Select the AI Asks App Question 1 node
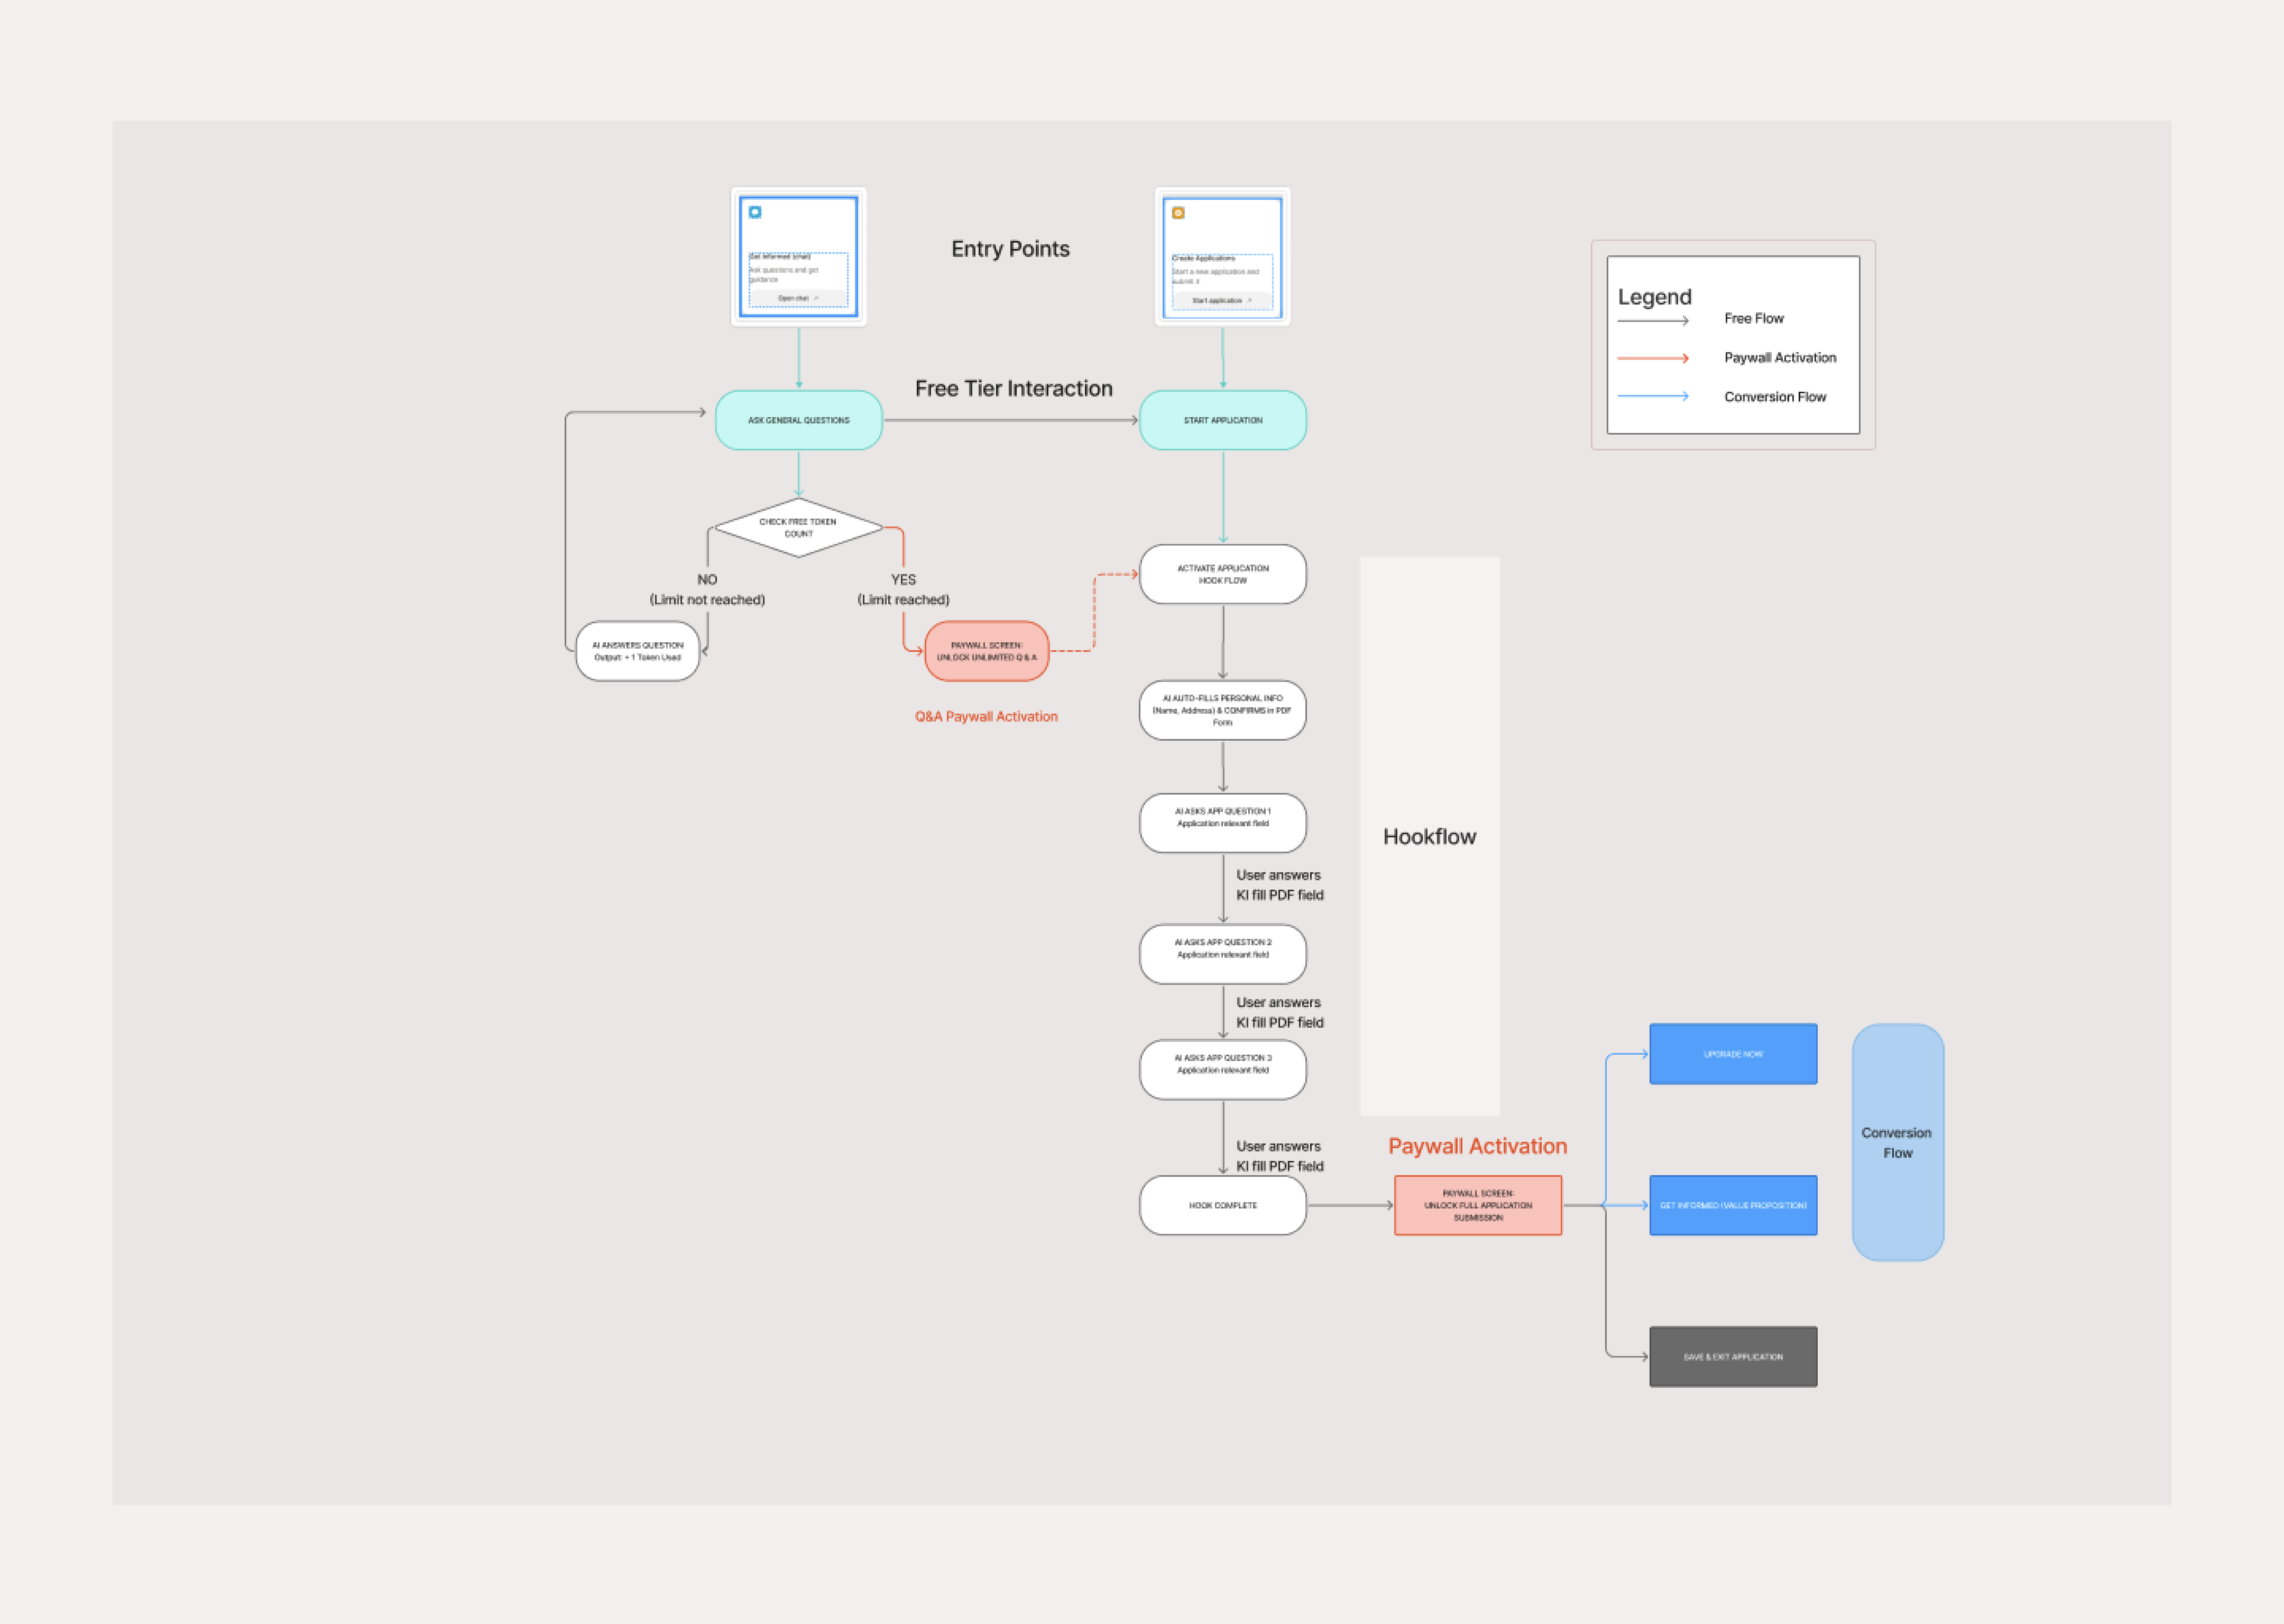Viewport: 2284px width, 1624px height. coord(1222,823)
